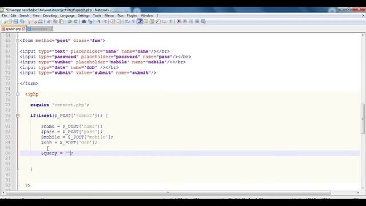Switch to the speech.php tab

(x=13, y=29)
